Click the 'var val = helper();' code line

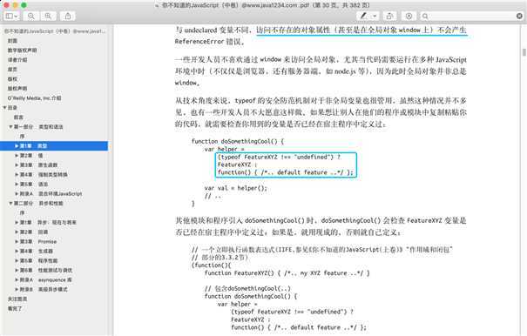coord(235,188)
